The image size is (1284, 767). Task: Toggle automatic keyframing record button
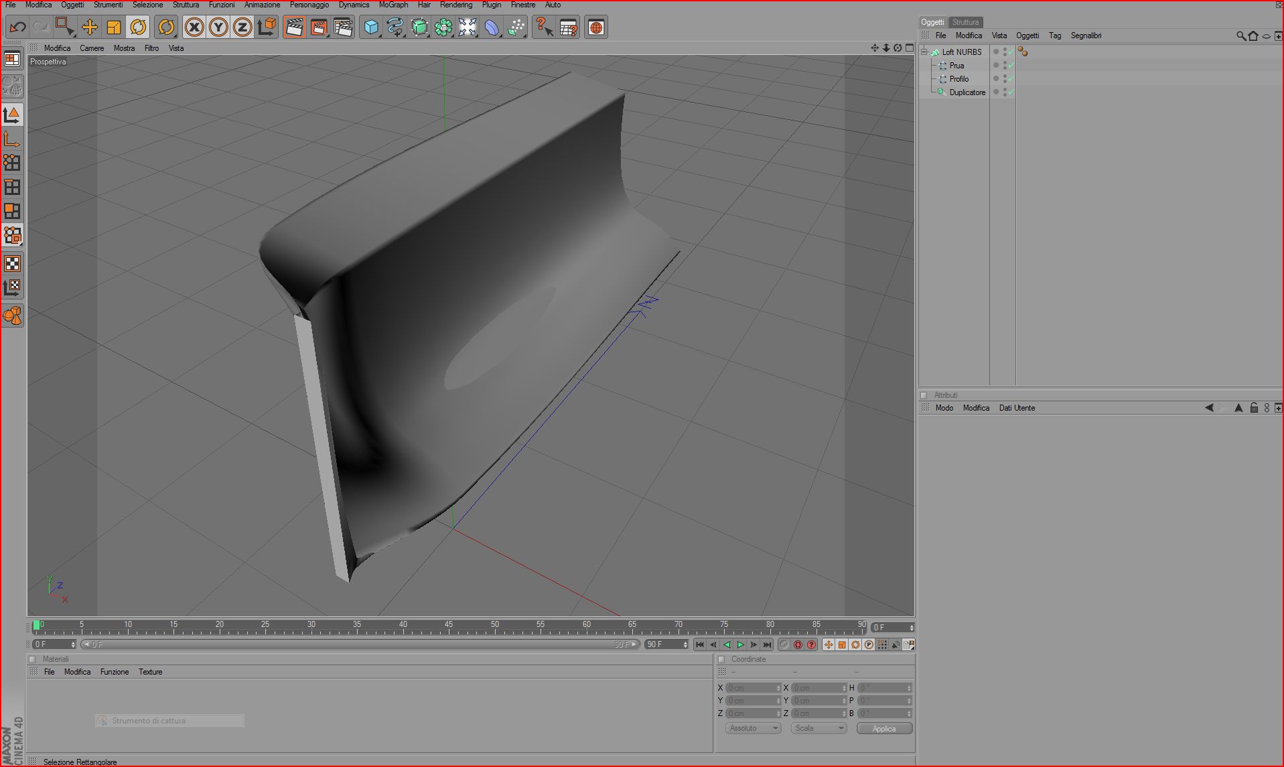click(798, 644)
